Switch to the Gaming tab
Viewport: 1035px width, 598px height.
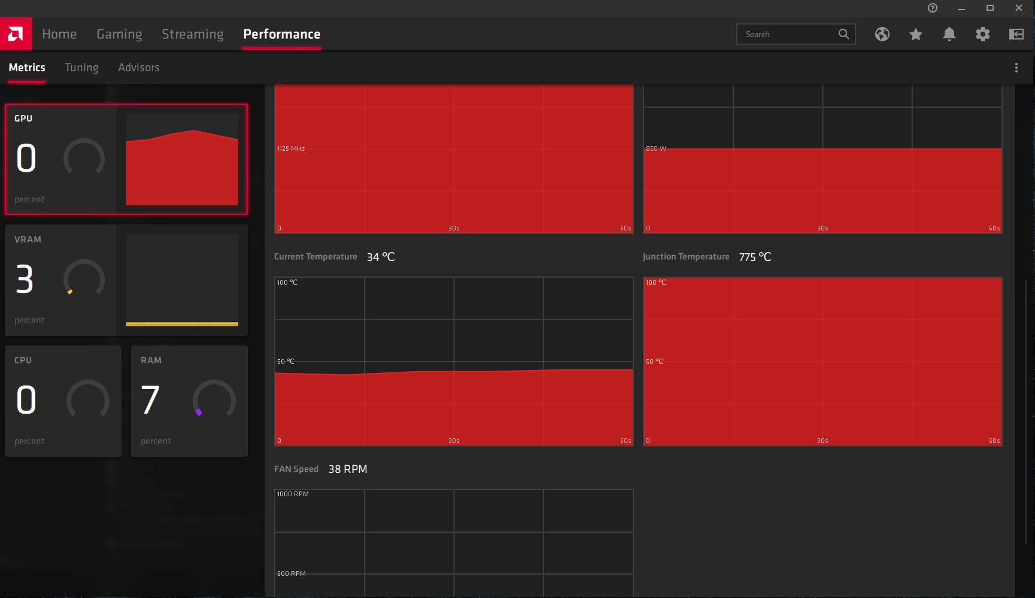tap(119, 34)
